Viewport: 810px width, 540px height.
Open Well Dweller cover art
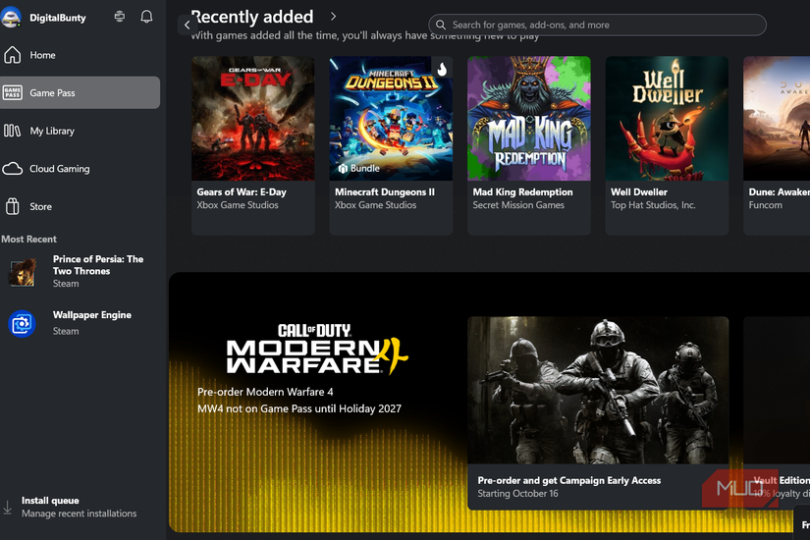tap(667, 119)
